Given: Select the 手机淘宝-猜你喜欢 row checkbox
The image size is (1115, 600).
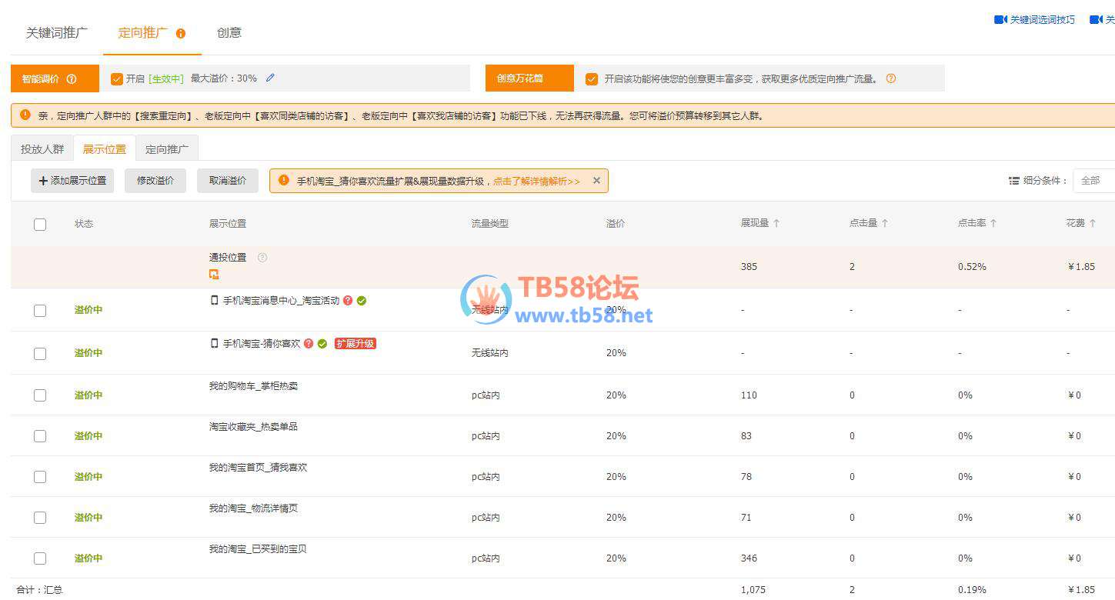Looking at the screenshot, I should tap(40, 354).
